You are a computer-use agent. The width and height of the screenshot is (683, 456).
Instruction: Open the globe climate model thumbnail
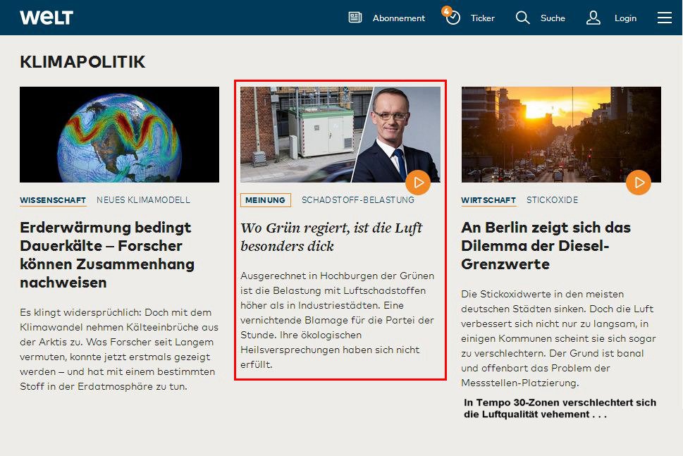119,134
